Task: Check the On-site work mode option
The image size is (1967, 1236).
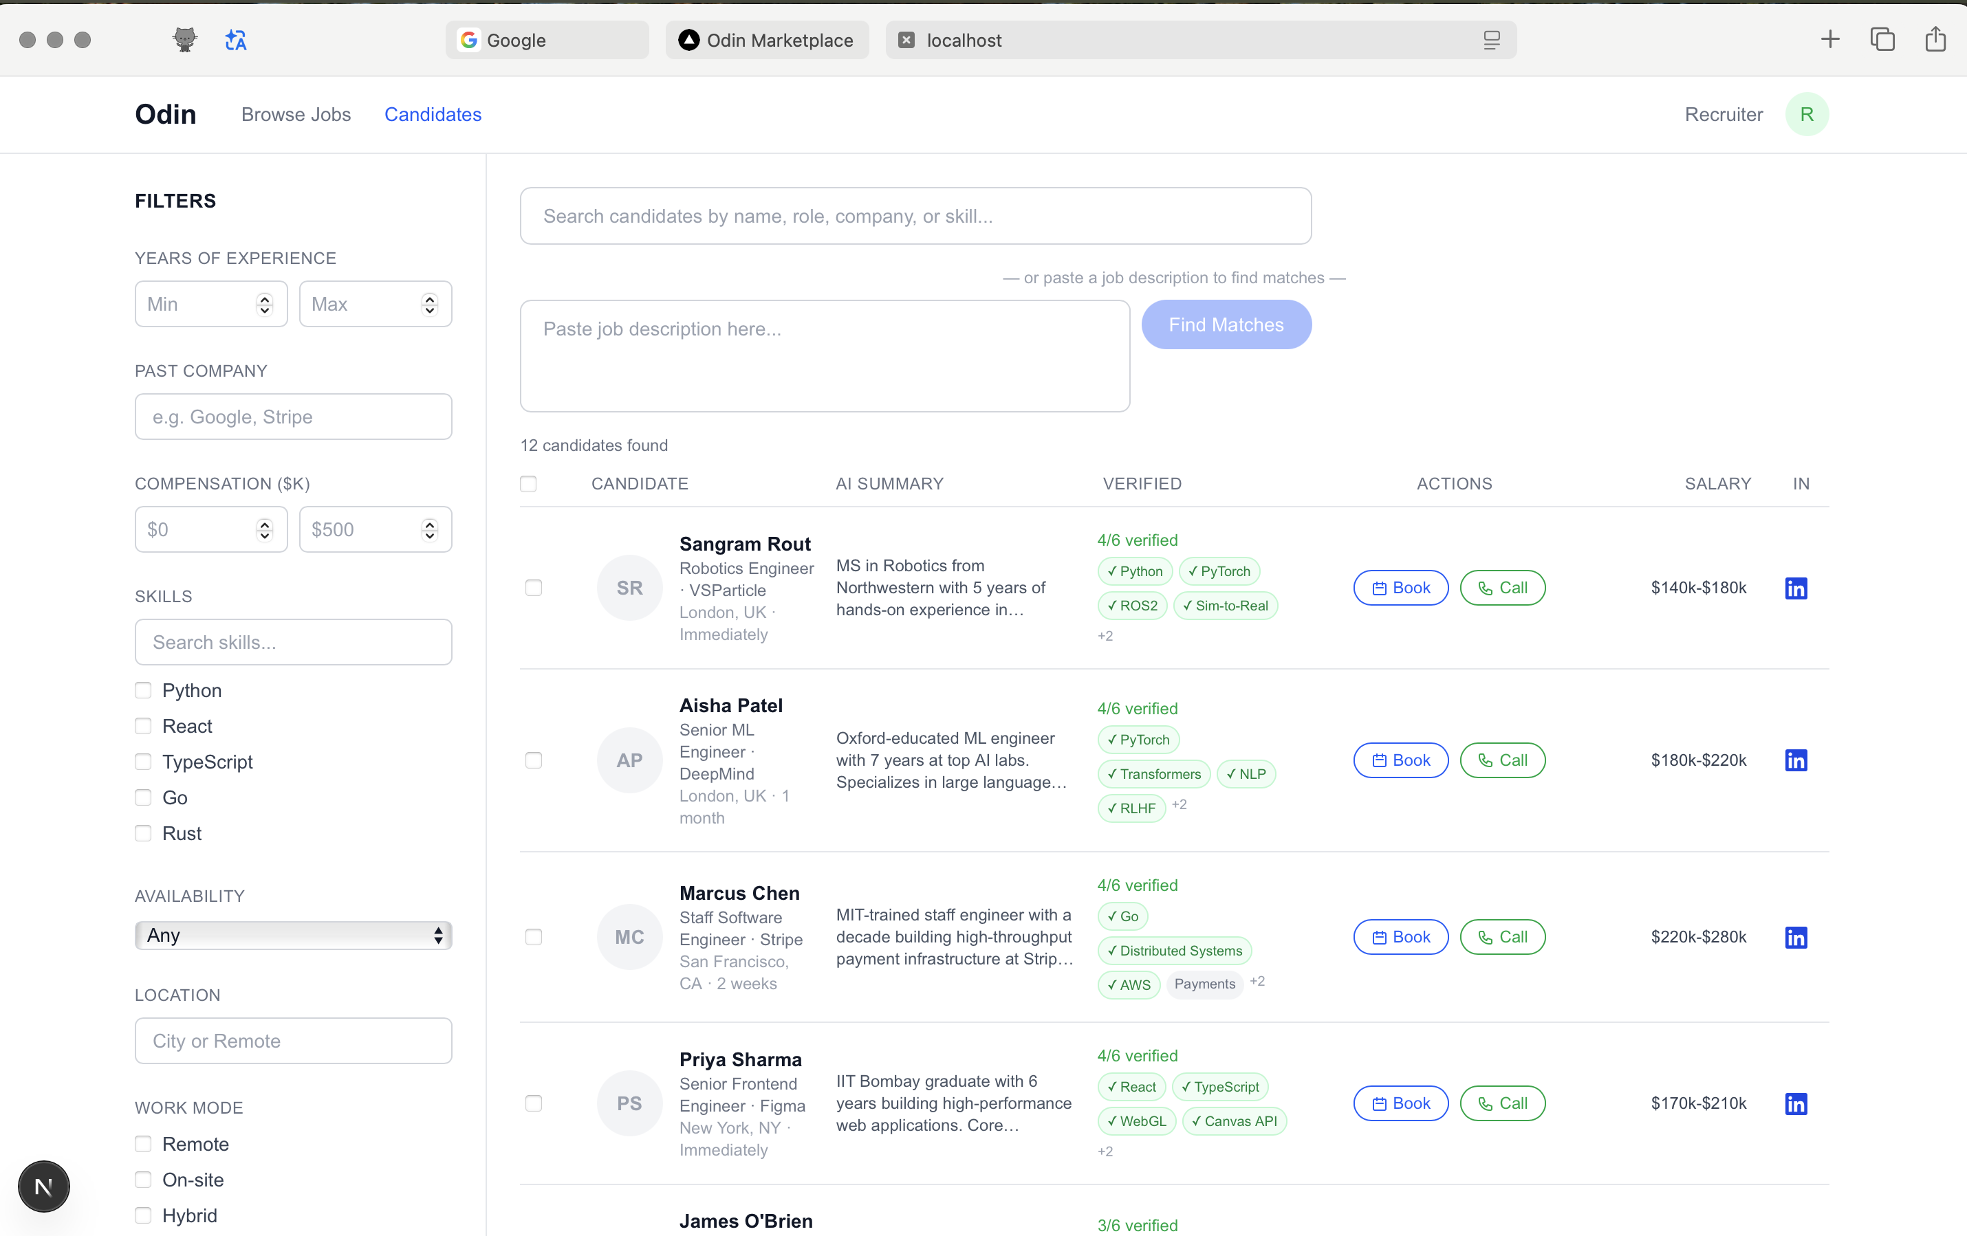Action: [143, 1180]
